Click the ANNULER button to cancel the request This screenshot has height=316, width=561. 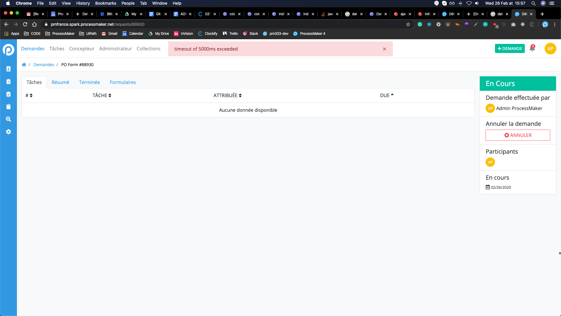pos(518,135)
